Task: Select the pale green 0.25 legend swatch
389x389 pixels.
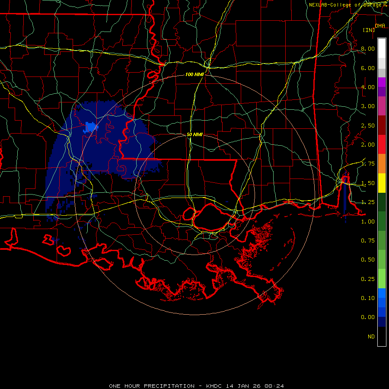Action: coord(382,279)
